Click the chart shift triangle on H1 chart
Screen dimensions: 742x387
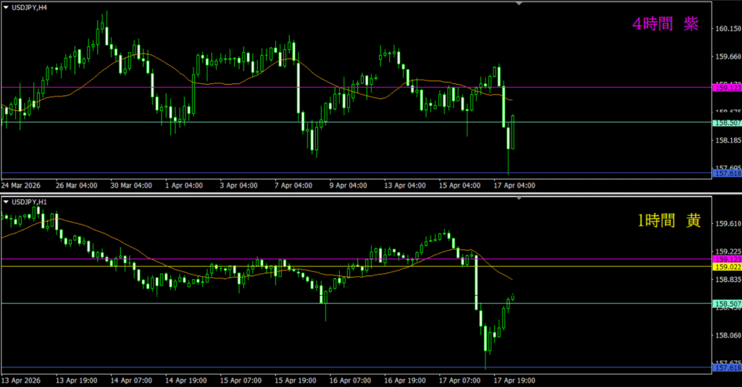tap(519, 196)
